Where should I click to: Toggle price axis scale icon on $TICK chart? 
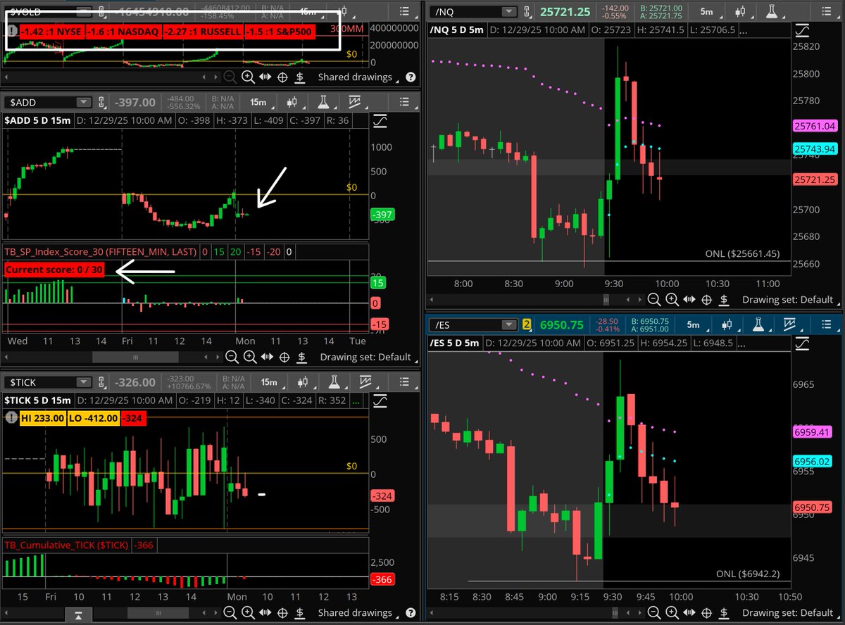click(x=380, y=400)
